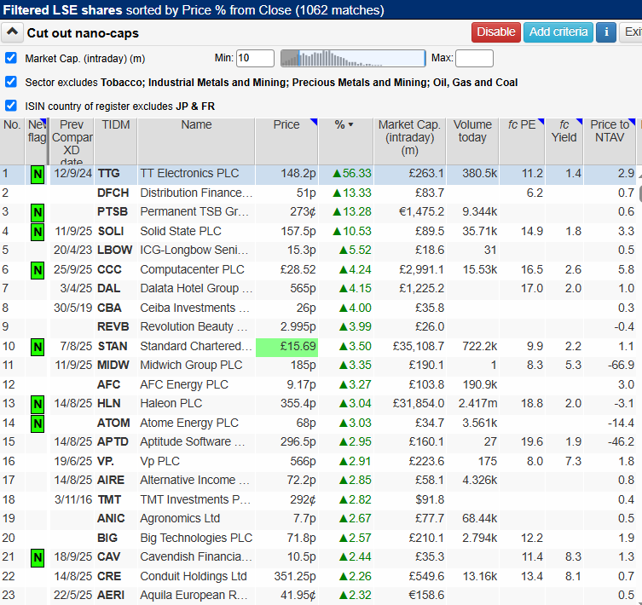Click the news flag icon for CAV

point(38,558)
